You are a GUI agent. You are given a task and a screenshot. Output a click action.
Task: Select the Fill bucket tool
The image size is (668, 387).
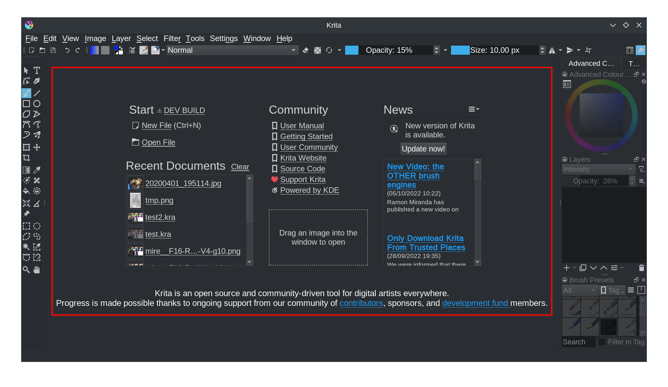26,191
